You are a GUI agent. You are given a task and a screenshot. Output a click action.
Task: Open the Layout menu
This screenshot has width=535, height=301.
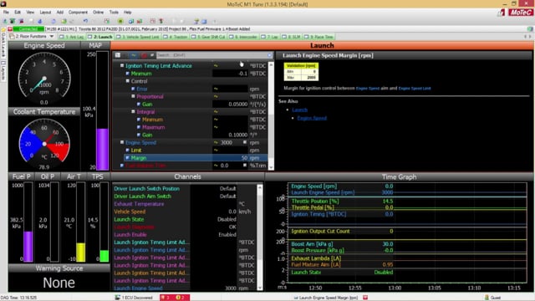45,13
